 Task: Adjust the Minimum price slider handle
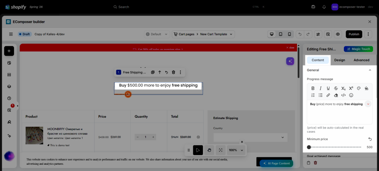309,147
